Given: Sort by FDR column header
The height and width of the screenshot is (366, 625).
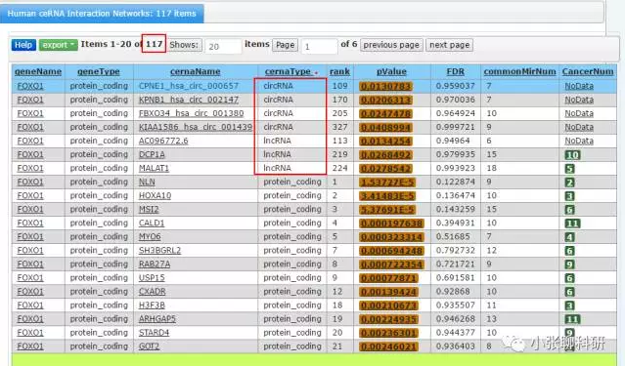Looking at the screenshot, I should pos(455,71).
